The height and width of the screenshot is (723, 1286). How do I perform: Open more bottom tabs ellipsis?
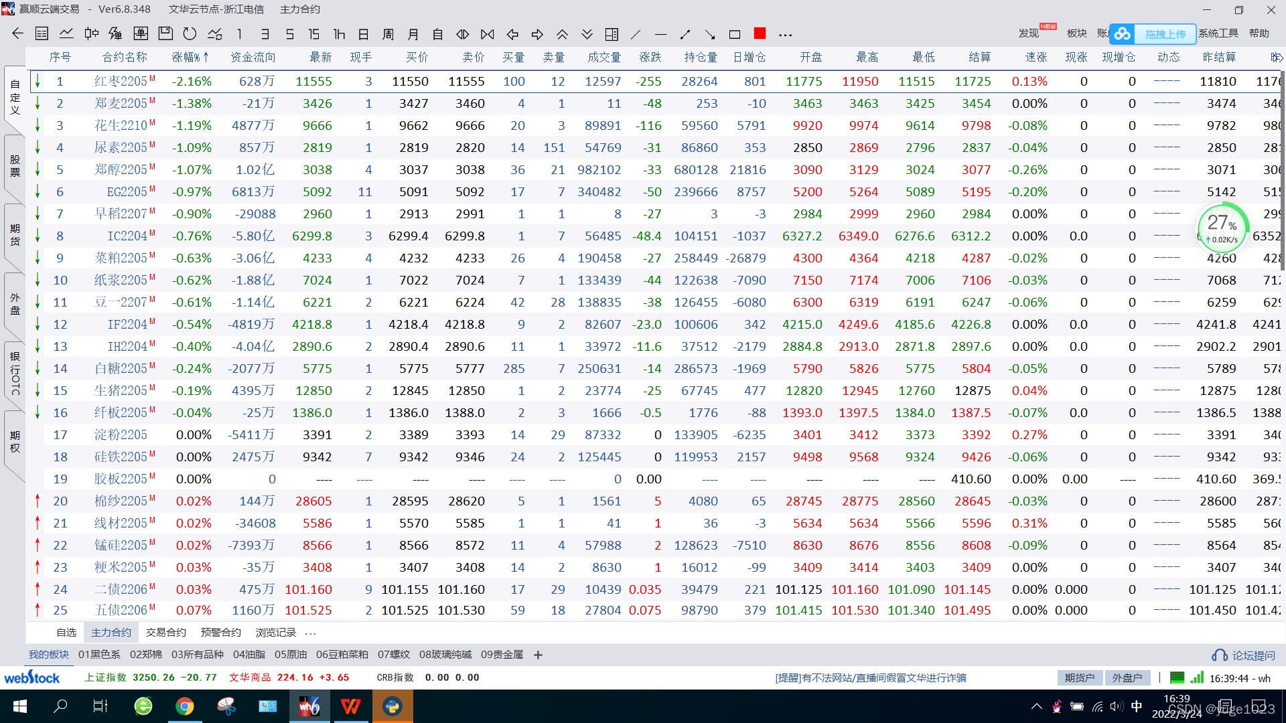click(x=310, y=633)
